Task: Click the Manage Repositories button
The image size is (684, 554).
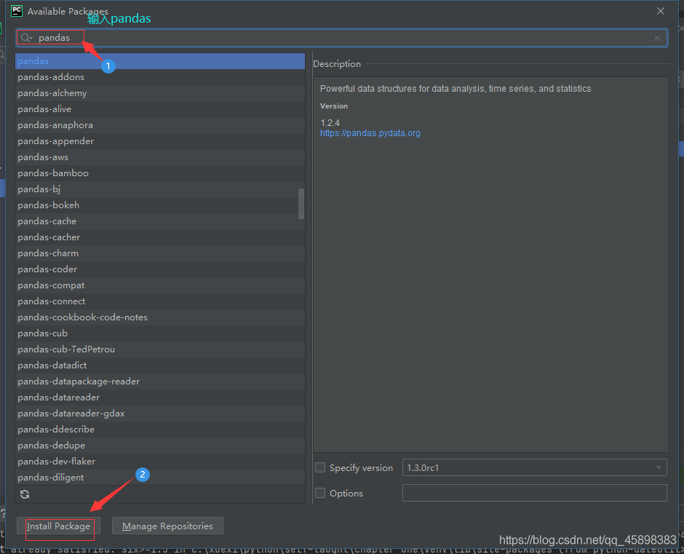Action: point(167,526)
